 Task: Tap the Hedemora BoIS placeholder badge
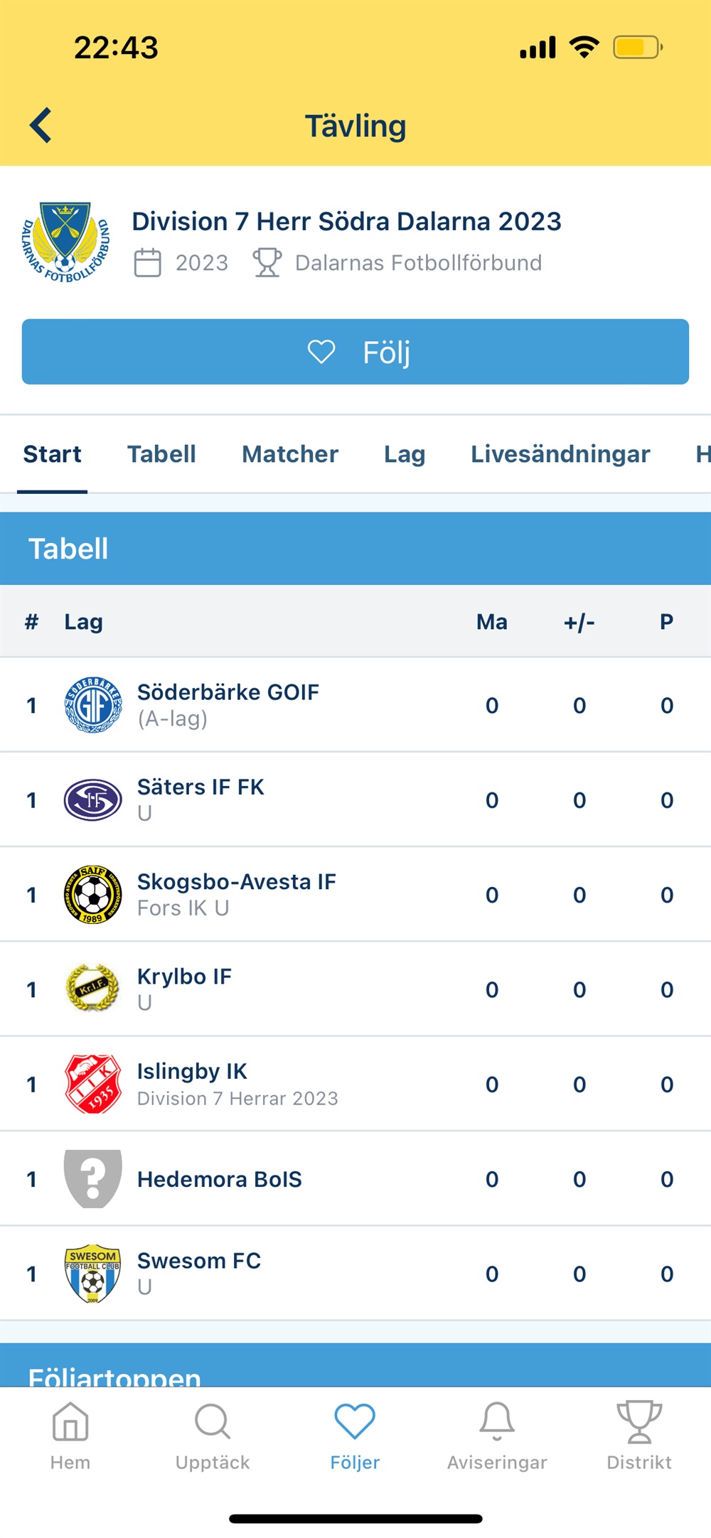click(93, 1179)
